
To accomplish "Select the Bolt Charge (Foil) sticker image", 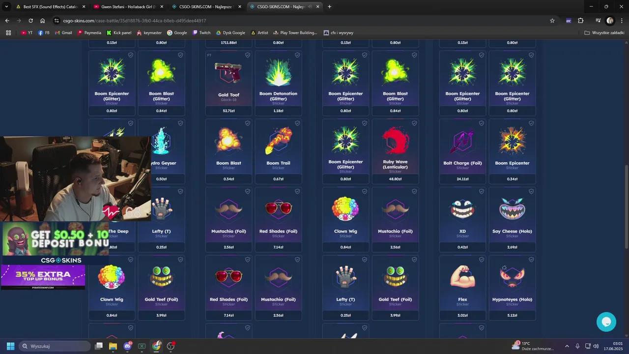I will pyautogui.click(x=462, y=142).
